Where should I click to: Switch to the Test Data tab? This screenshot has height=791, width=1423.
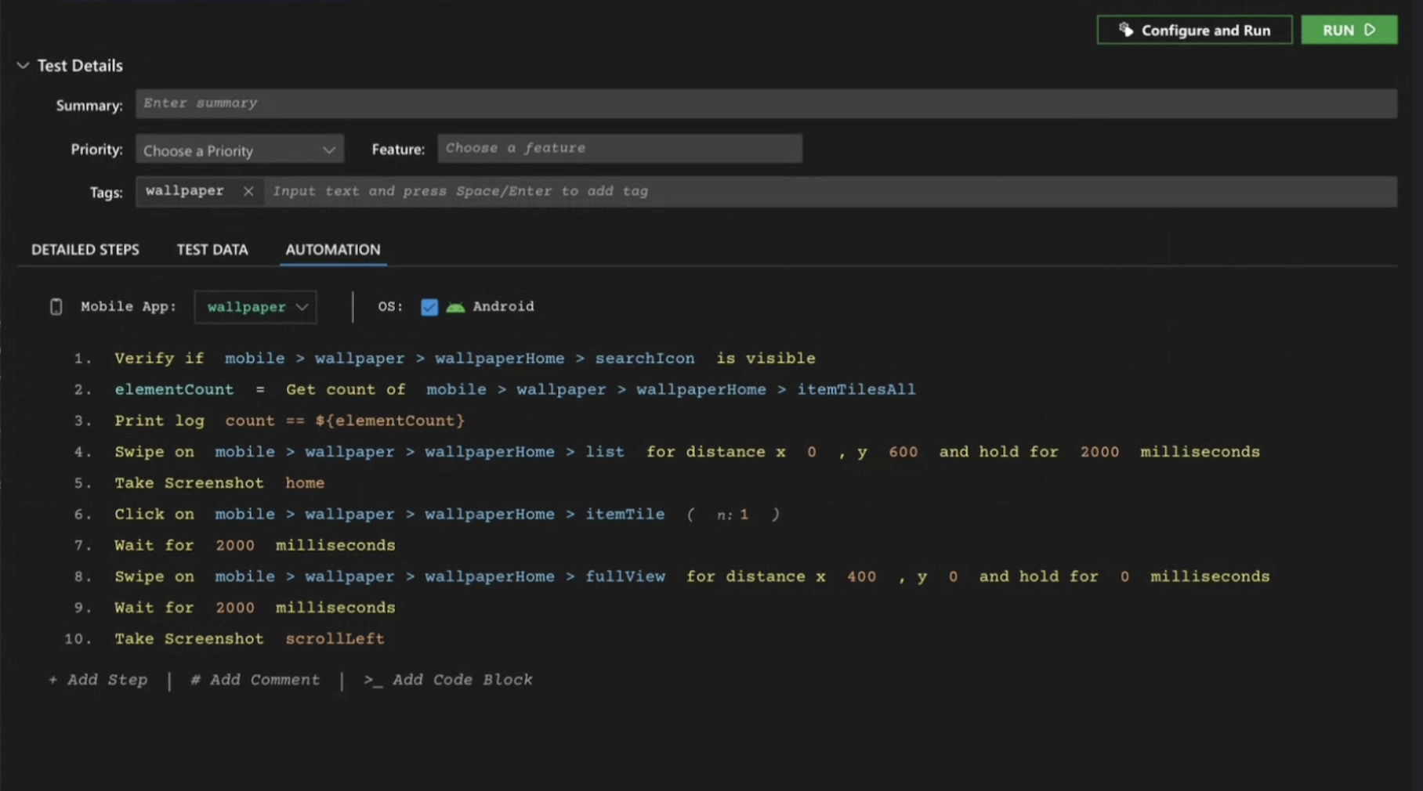coord(212,250)
